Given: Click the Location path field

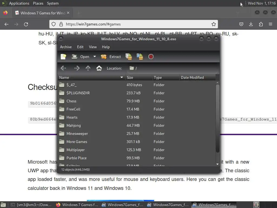Looking at the screenshot, I should point(172,68).
